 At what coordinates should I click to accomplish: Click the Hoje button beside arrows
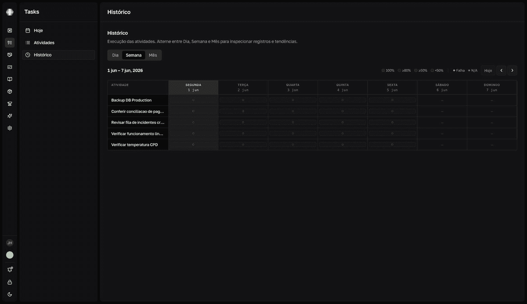(x=488, y=70)
